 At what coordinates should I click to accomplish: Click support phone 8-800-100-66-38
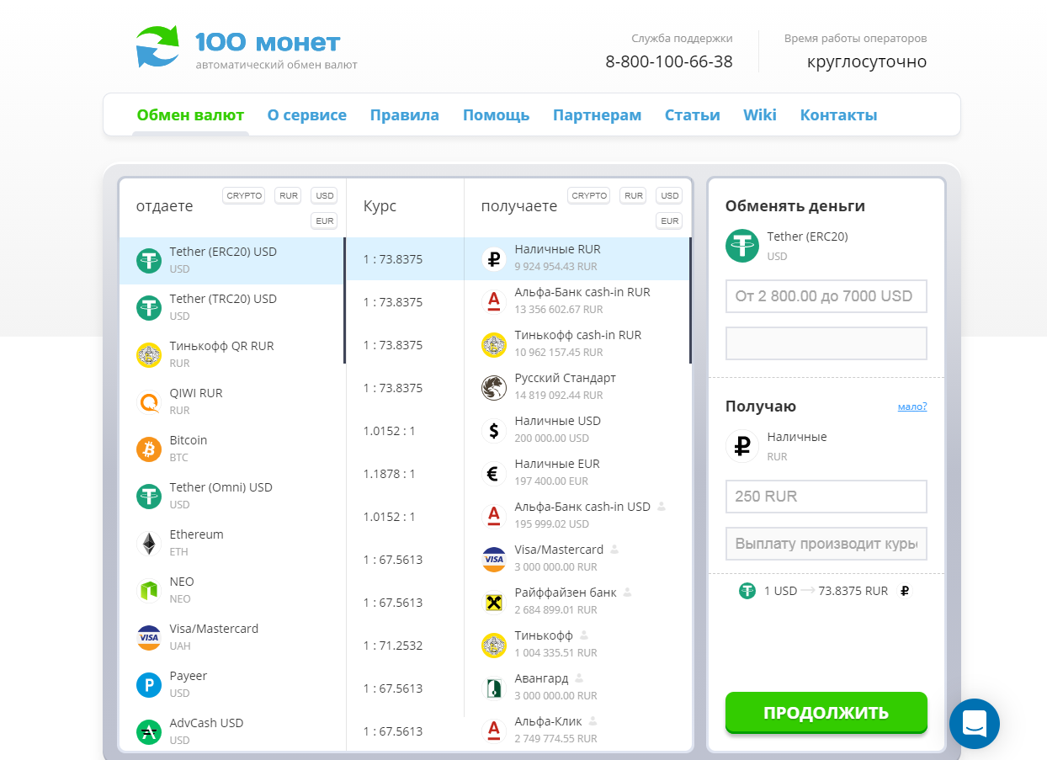[x=669, y=61]
